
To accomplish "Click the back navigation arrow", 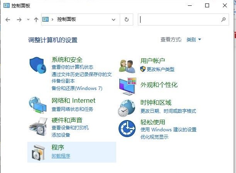I will coord(8,20).
